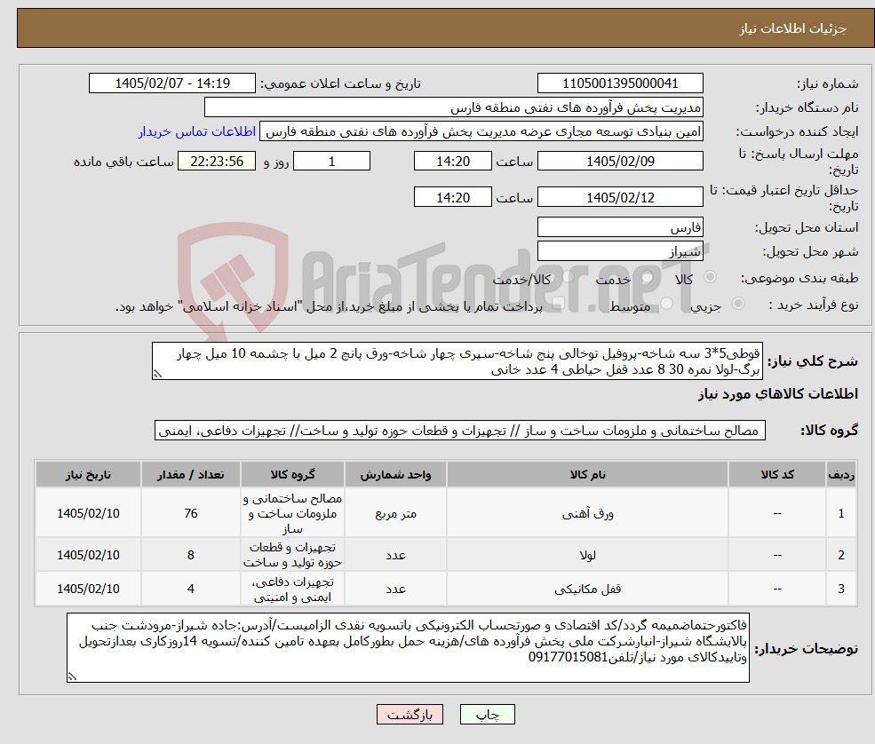Select the کالا radio button
Viewport: 875px width, 744px height.
click(711, 277)
